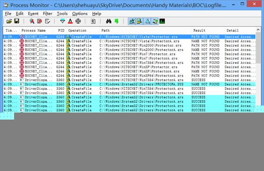Select the Win7\ProtectorA.sys row
The height and width of the screenshot is (171, 264).
129,58
